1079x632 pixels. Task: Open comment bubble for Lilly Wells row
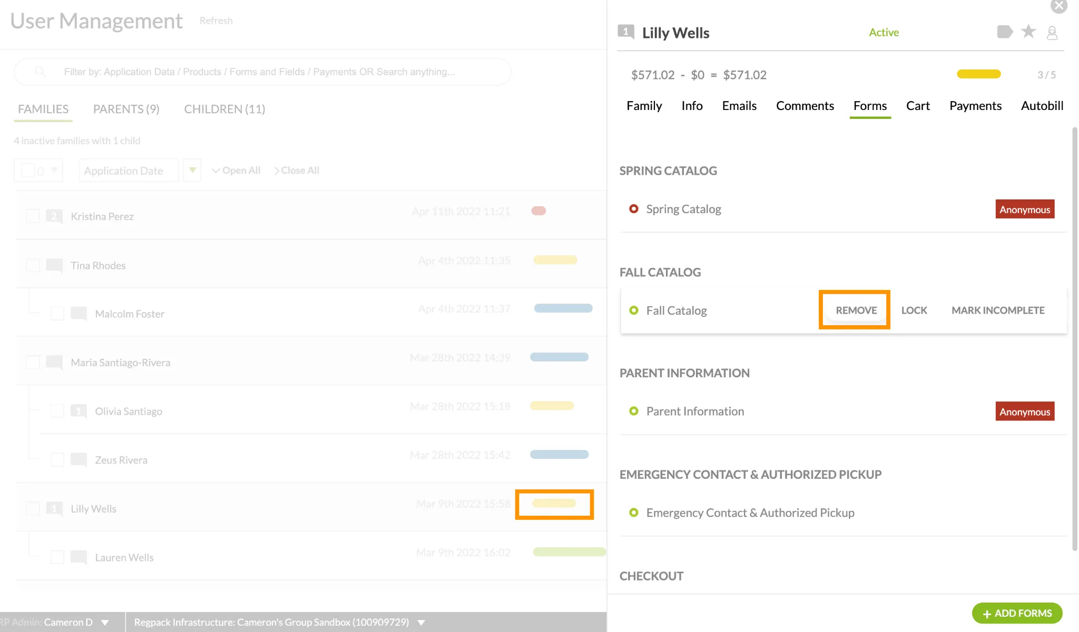(54, 508)
